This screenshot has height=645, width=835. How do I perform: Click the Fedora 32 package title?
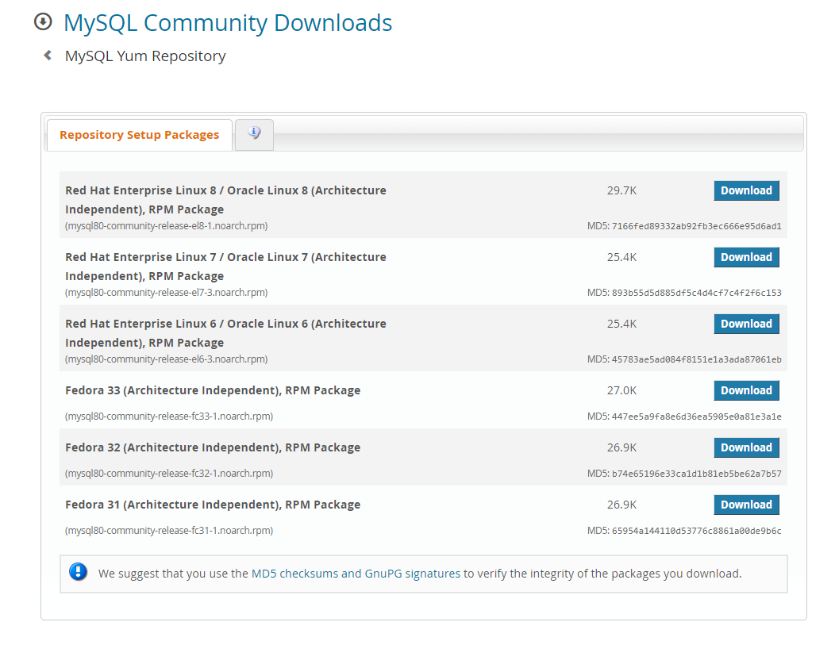pos(213,447)
